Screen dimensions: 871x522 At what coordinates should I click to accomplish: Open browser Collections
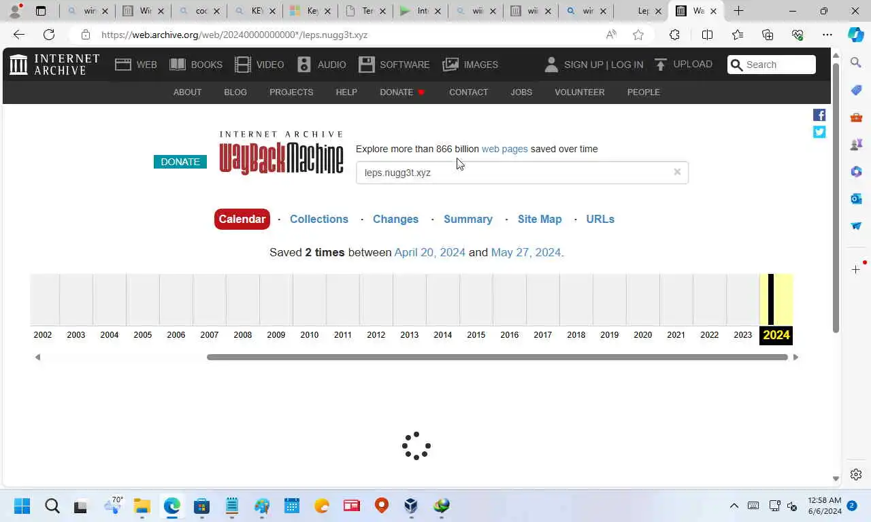click(x=768, y=35)
